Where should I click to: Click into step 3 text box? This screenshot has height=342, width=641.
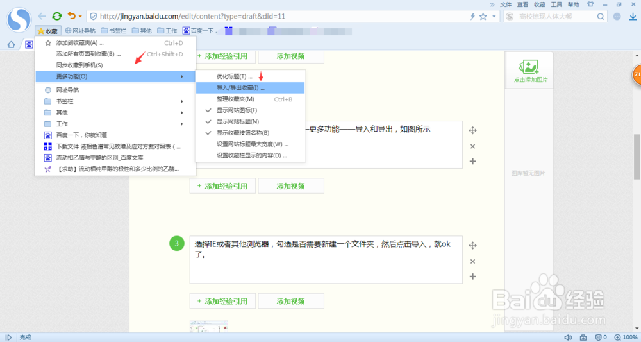click(x=326, y=259)
